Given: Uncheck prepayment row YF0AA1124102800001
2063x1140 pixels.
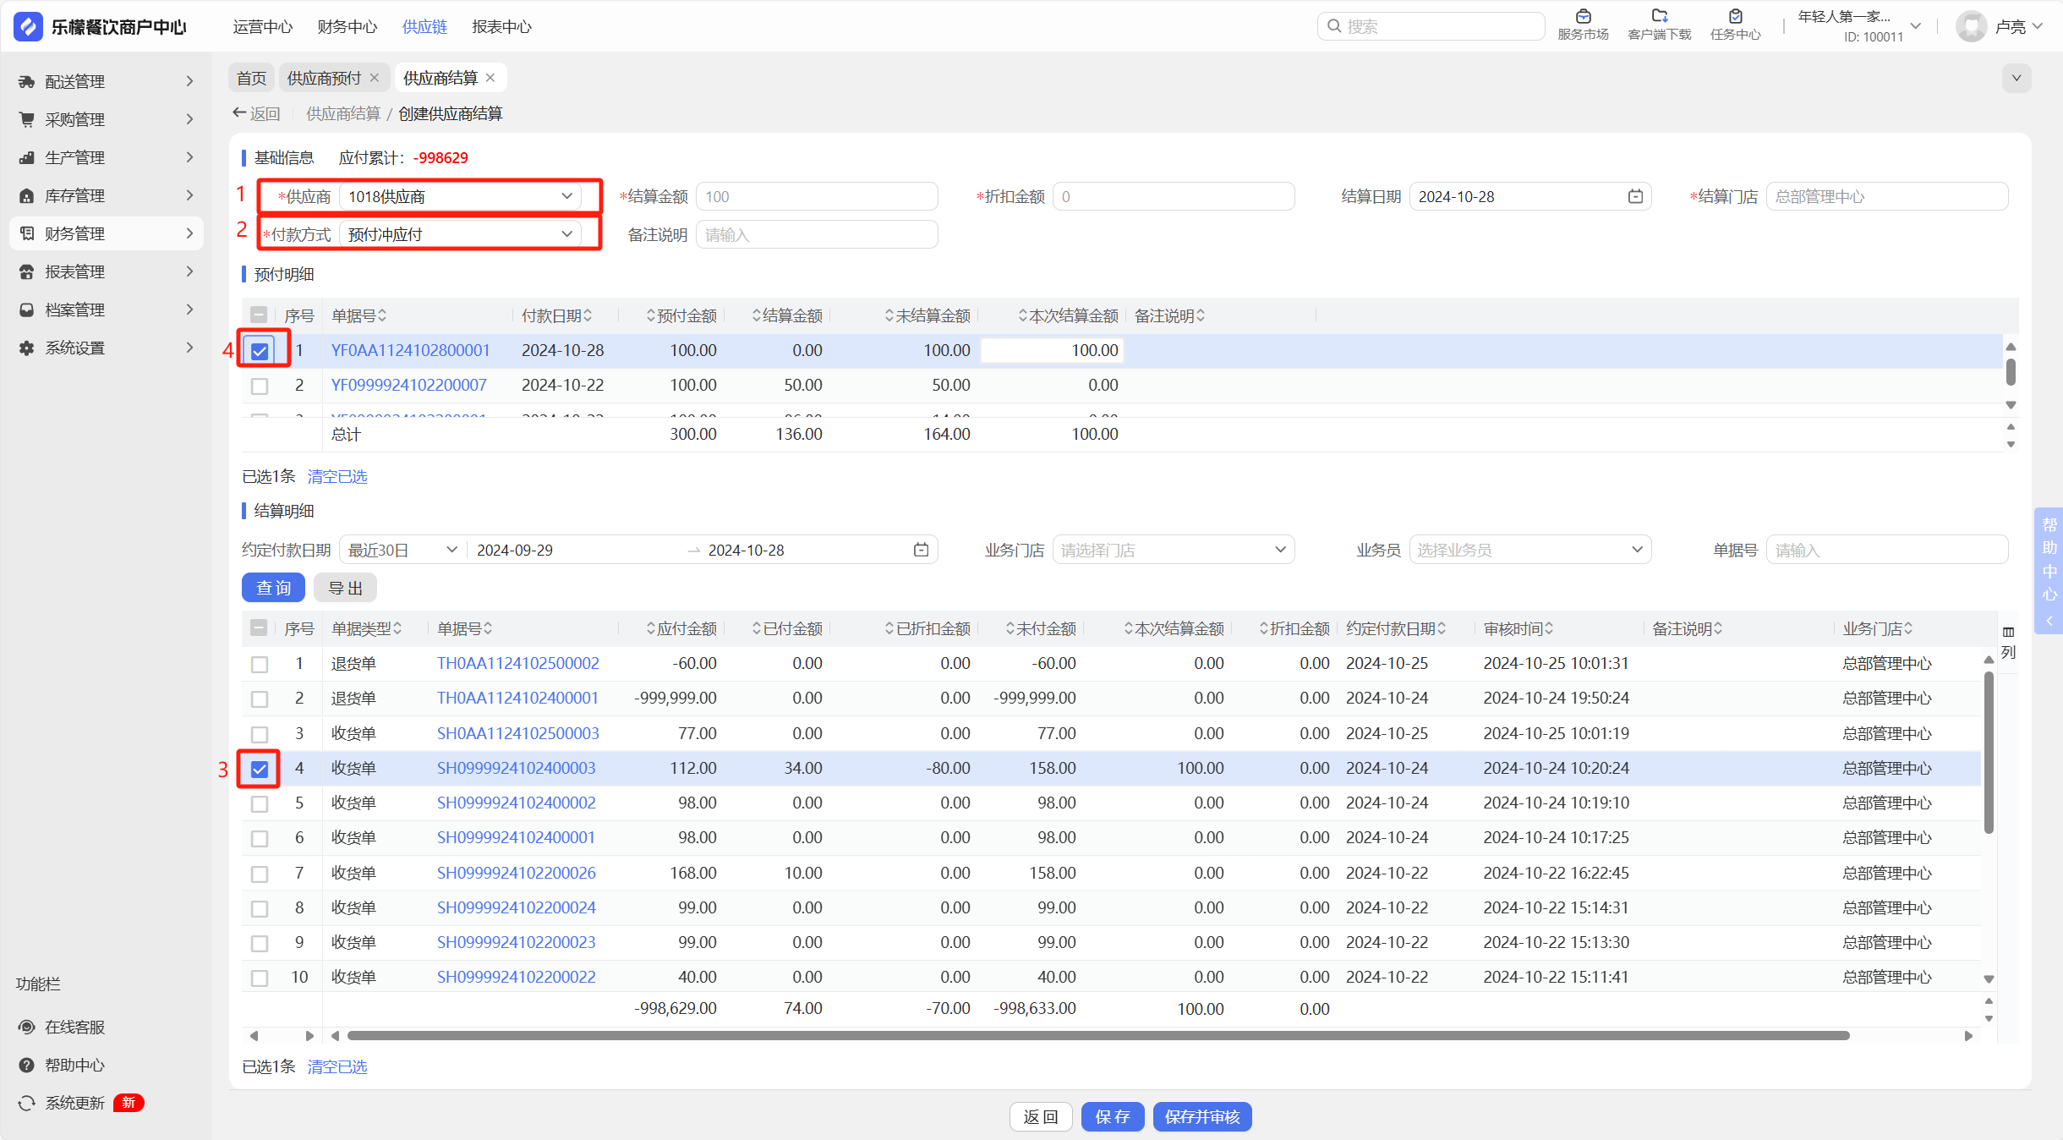Looking at the screenshot, I should [x=260, y=350].
